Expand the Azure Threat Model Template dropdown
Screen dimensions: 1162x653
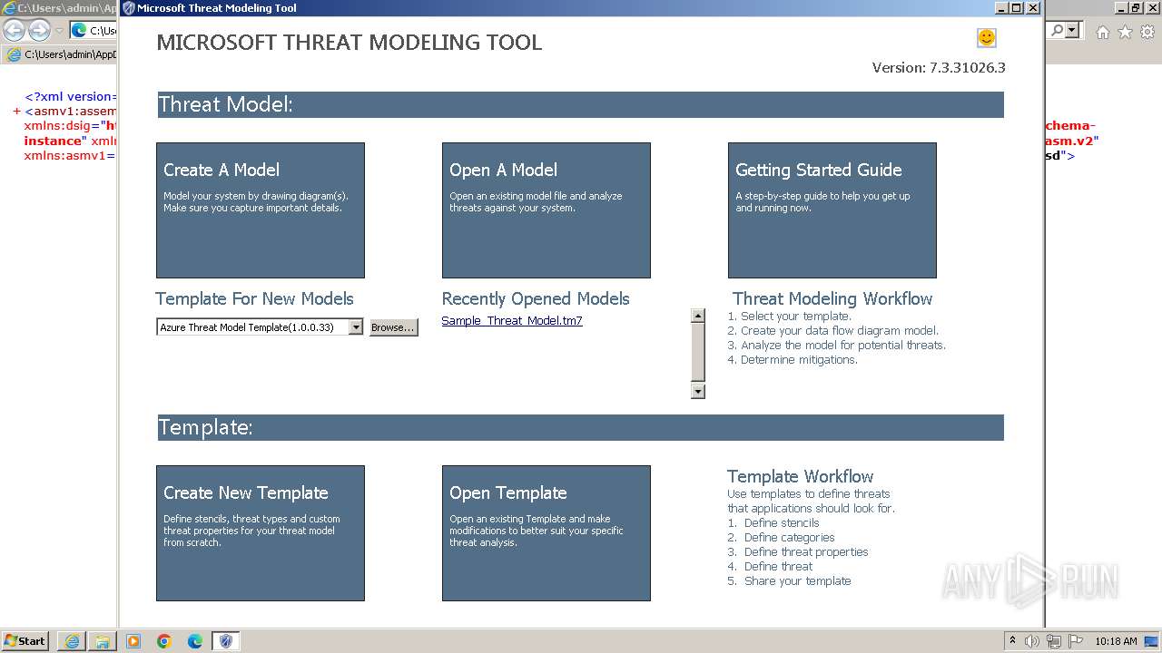coord(356,327)
